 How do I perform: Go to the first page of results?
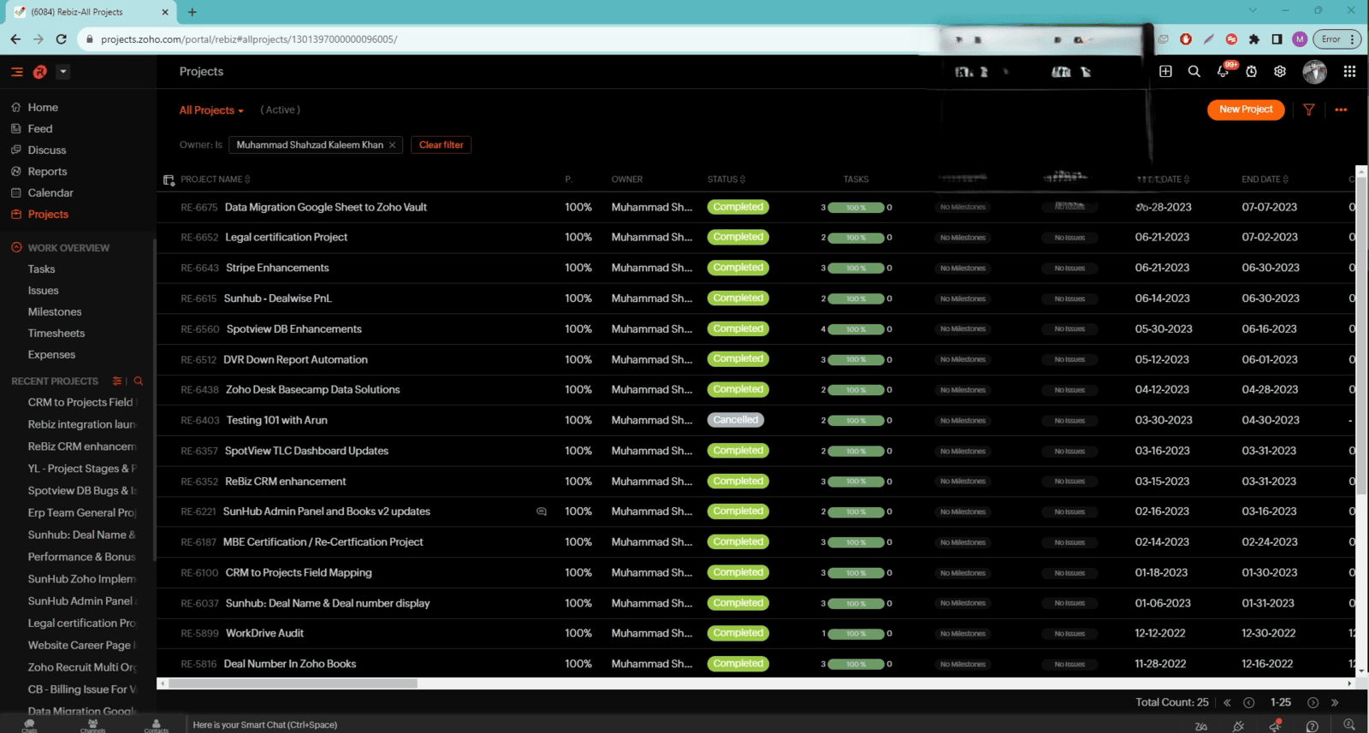1227,702
